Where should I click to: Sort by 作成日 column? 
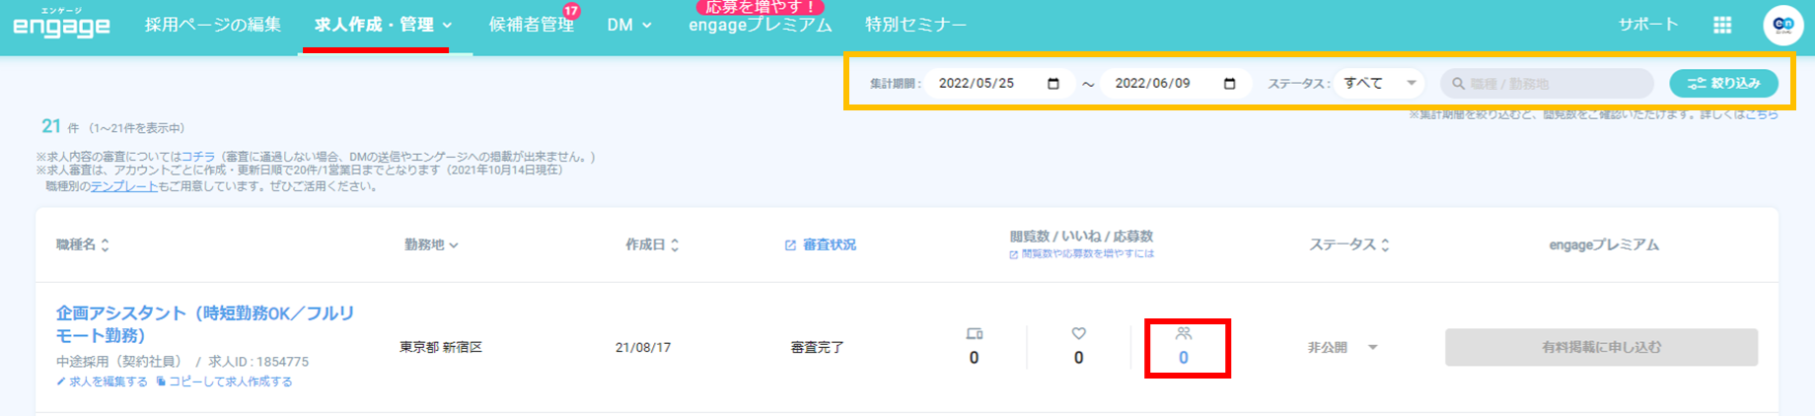click(x=652, y=244)
